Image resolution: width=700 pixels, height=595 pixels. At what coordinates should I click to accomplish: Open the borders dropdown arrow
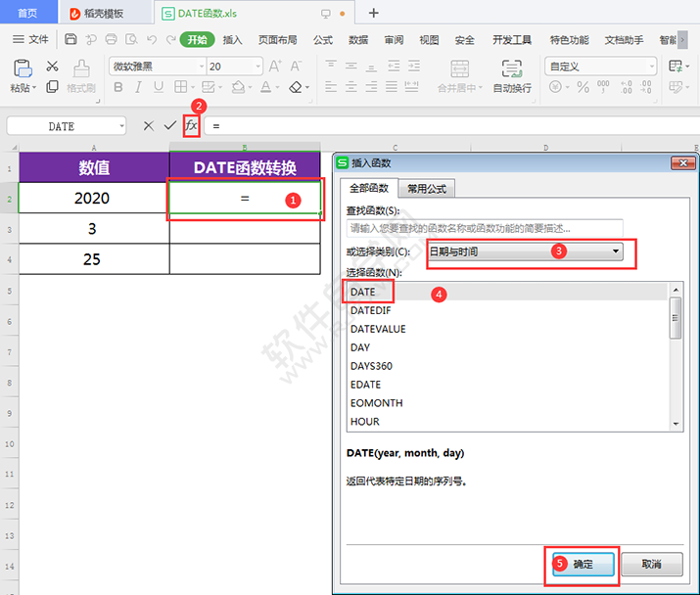(193, 87)
